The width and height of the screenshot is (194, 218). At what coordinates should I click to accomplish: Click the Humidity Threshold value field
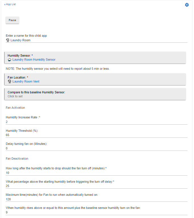coord(97,135)
